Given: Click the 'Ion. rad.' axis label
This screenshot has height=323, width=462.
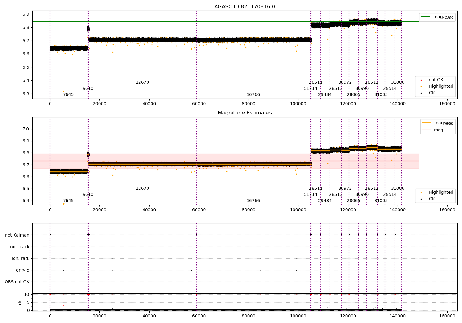Looking at the screenshot, I should (x=21, y=258).
